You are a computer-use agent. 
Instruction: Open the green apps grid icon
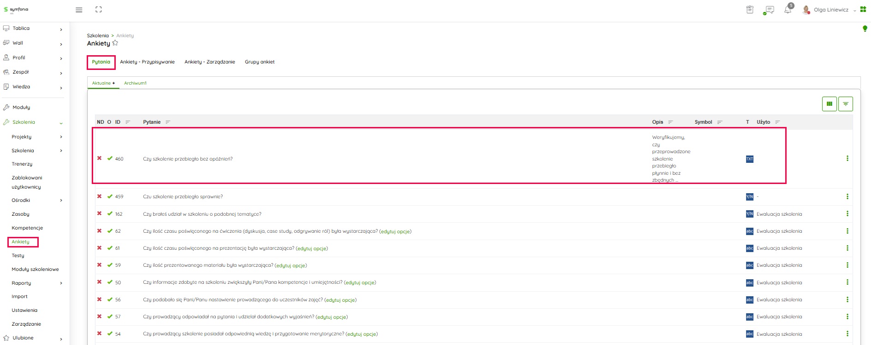863,10
